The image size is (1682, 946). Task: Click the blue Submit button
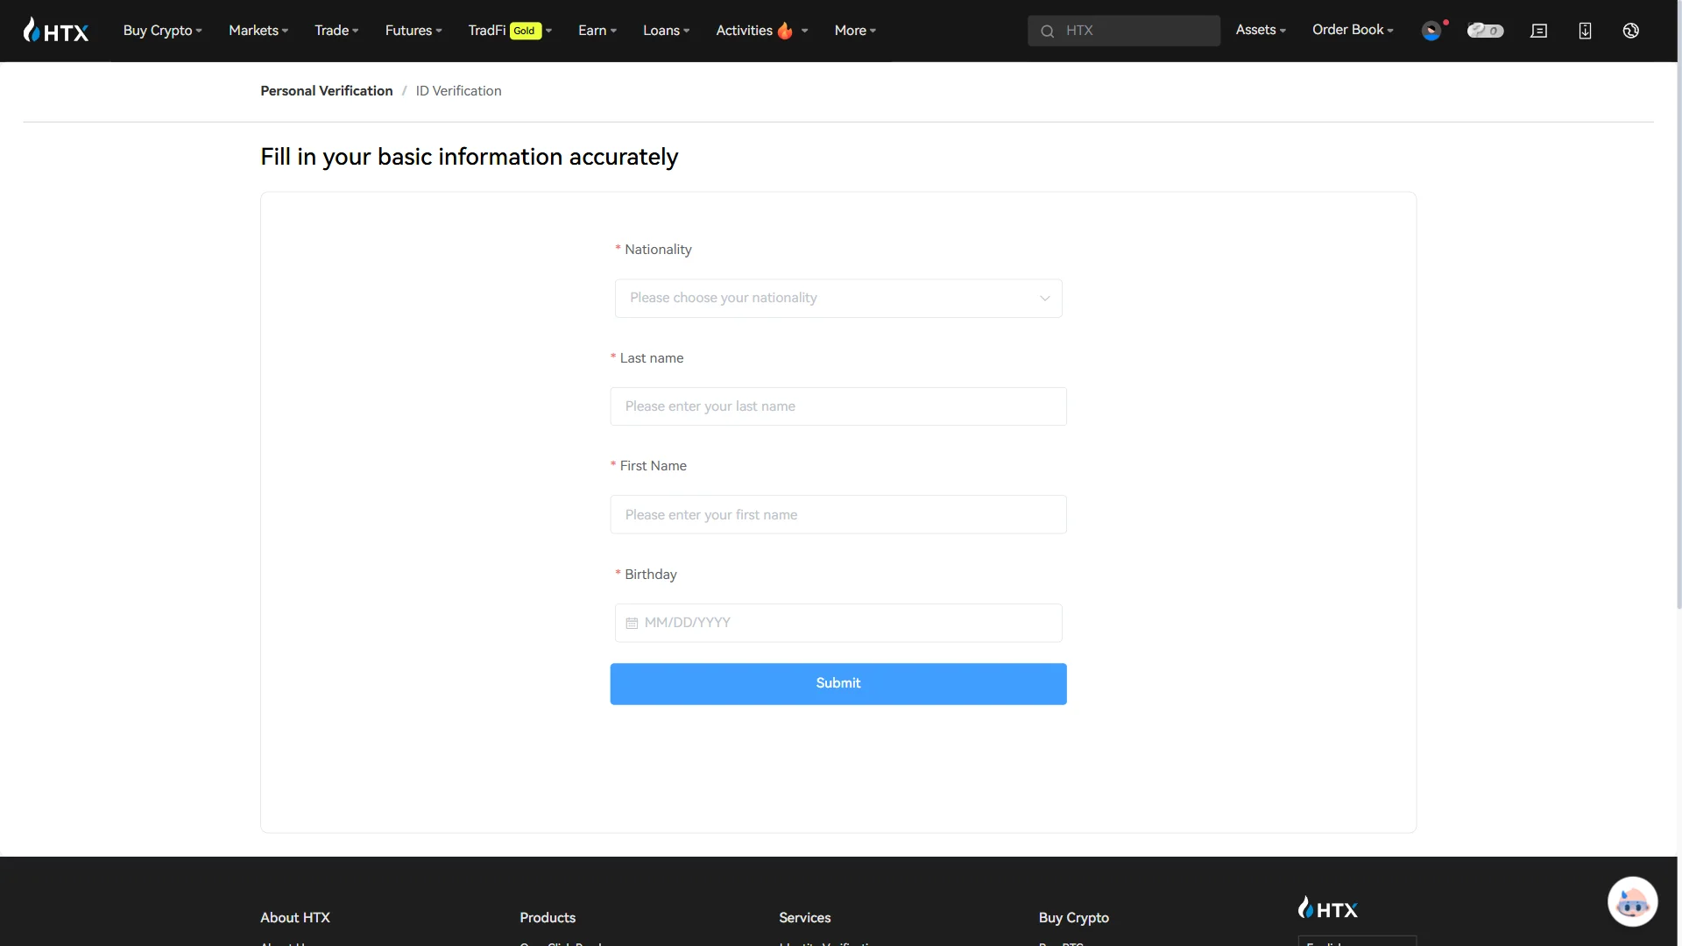(838, 683)
